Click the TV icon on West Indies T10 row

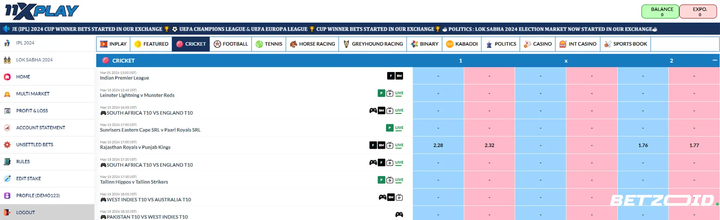pos(399,198)
